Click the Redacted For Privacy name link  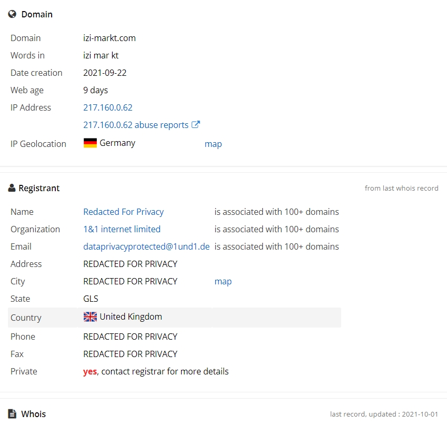coord(123,212)
